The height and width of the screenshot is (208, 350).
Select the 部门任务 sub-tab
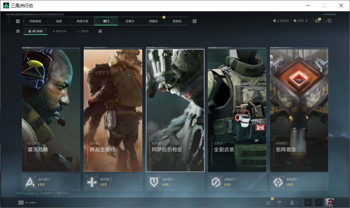point(36,31)
